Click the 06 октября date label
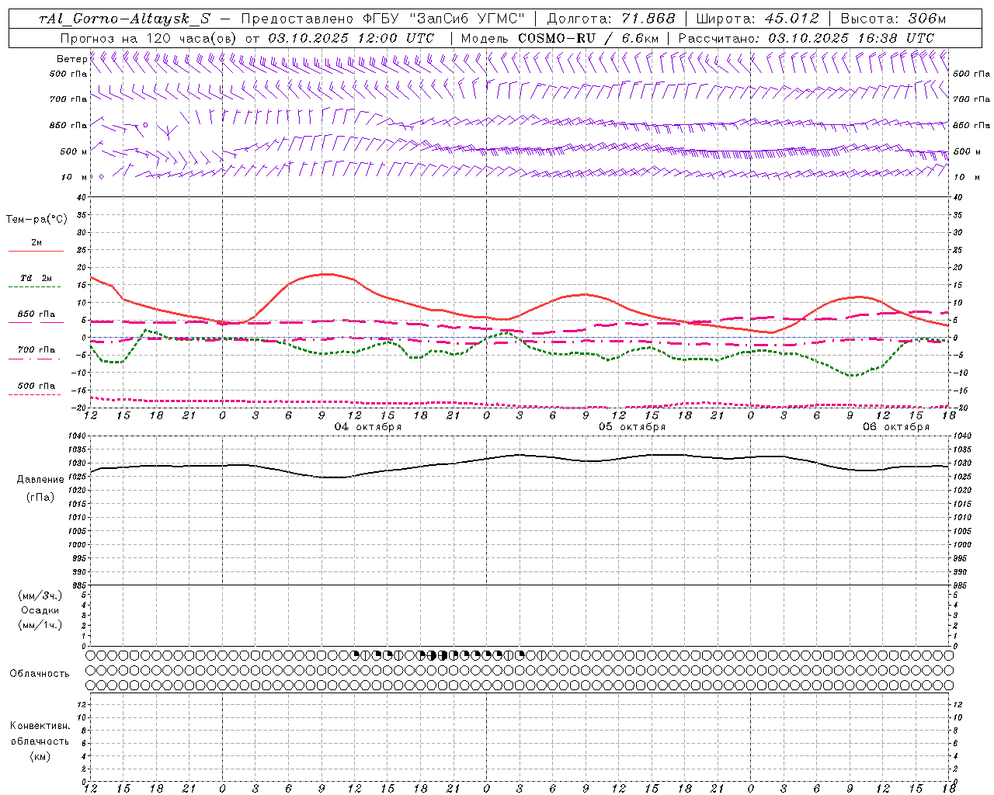994x795 pixels. [x=896, y=427]
